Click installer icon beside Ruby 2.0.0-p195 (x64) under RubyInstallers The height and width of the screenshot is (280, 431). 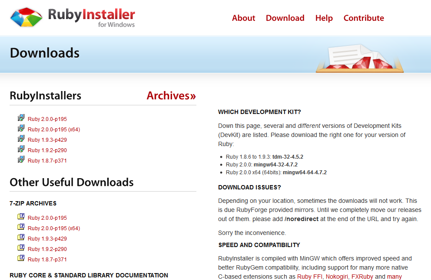(21, 128)
